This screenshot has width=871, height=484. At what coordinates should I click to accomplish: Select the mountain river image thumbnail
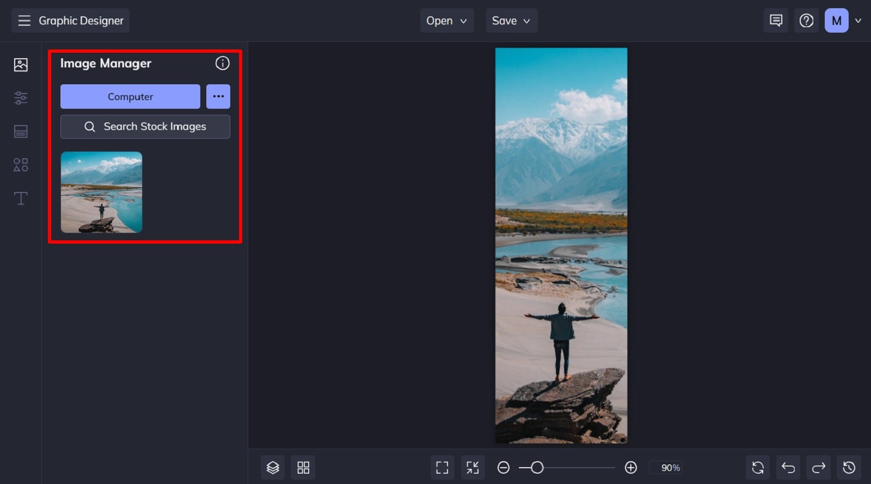(101, 192)
